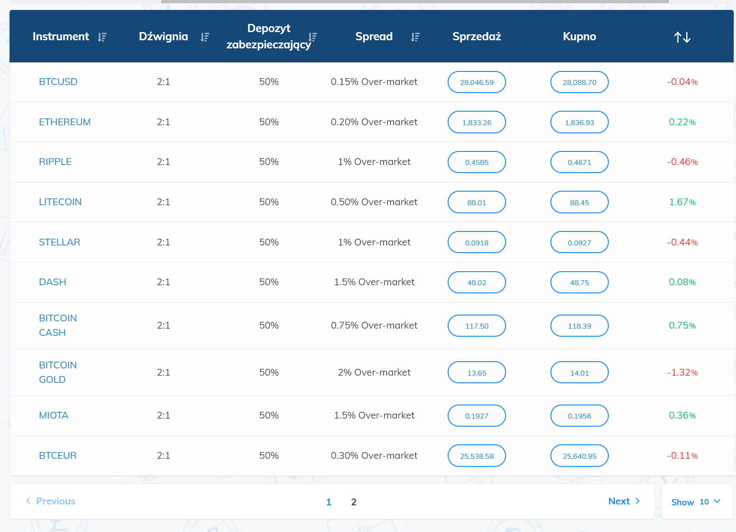Click Dash sell price 48.02
Viewport: 736px width, 532px height.
click(477, 282)
